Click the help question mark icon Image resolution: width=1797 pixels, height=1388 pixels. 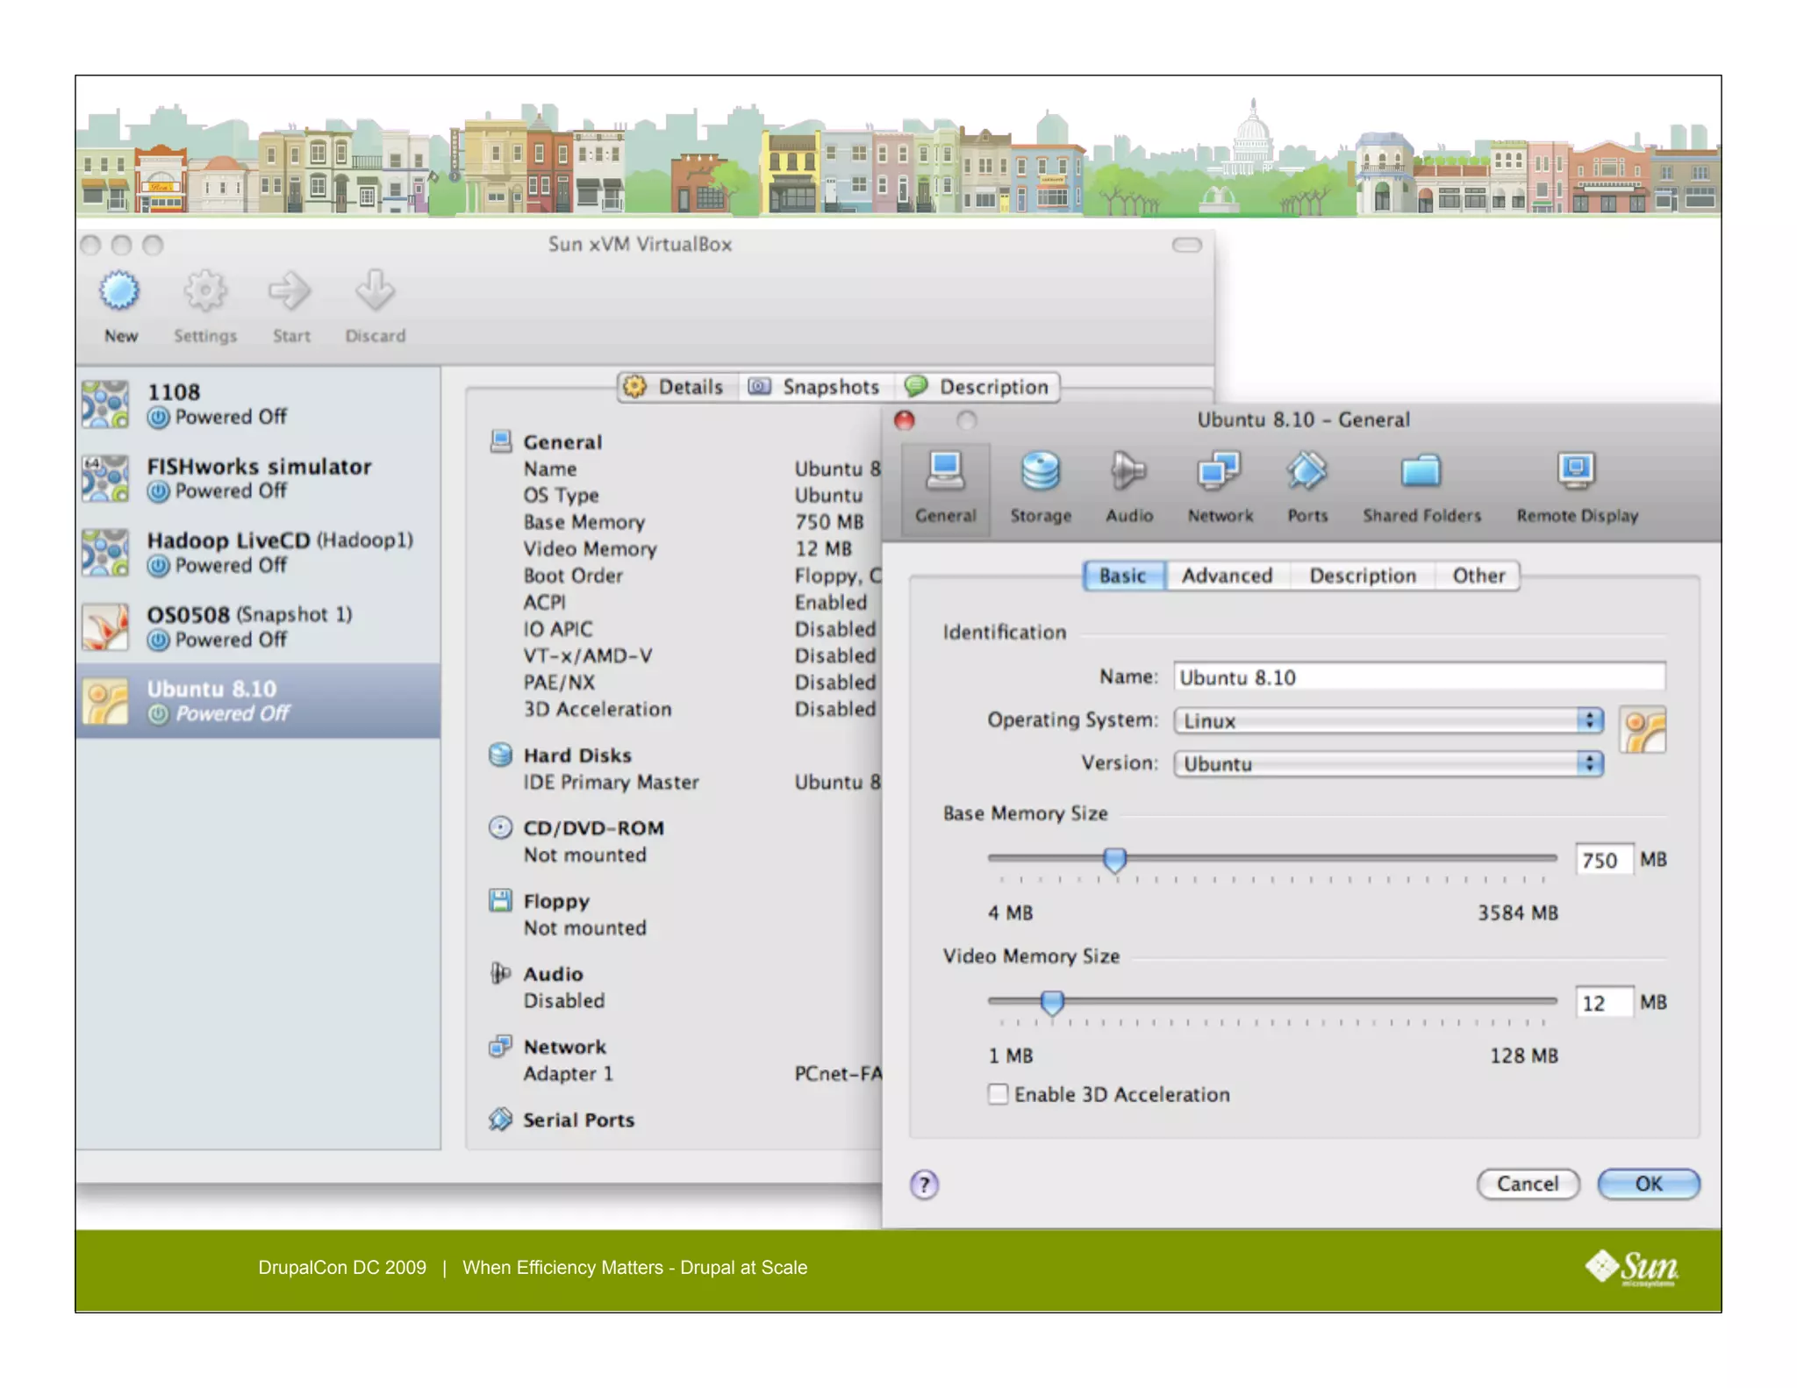coord(924,1184)
